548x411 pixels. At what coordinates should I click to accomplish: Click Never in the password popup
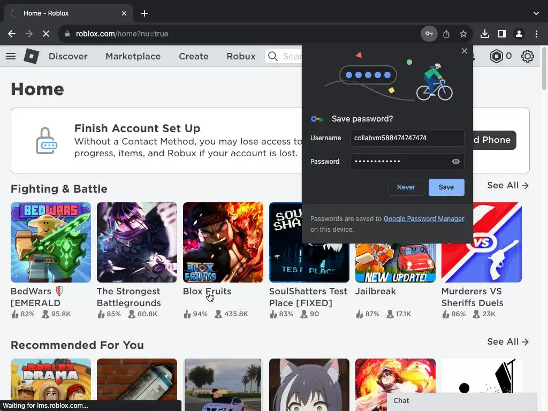[406, 187]
